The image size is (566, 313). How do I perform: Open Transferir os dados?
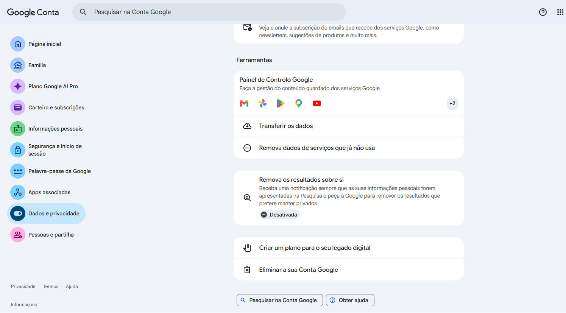coord(349,126)
